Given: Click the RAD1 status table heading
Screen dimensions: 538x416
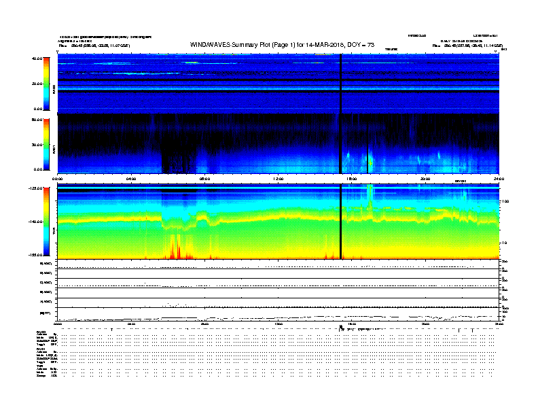Looking at the screenshot, I should (x=41, y=349).
